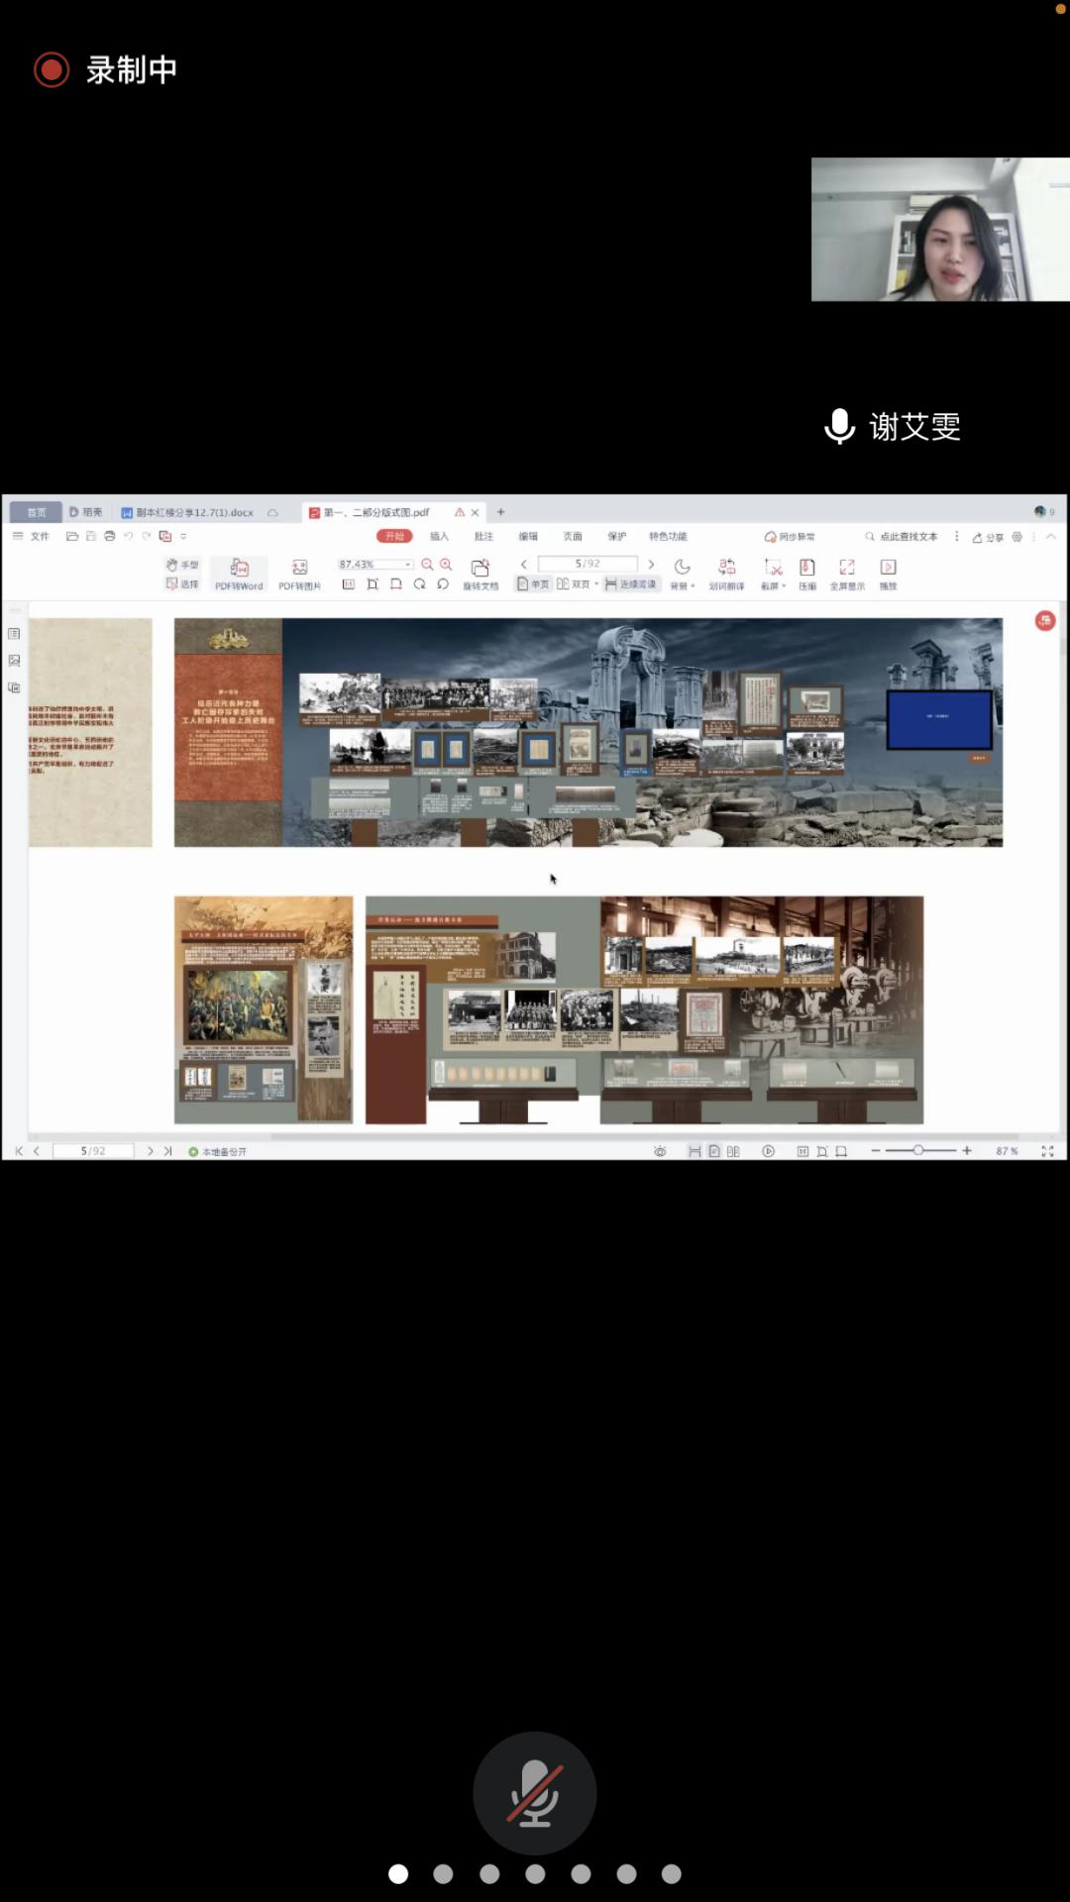Enable the 手型 hand tool
1070x1902 pixels.
182,565
